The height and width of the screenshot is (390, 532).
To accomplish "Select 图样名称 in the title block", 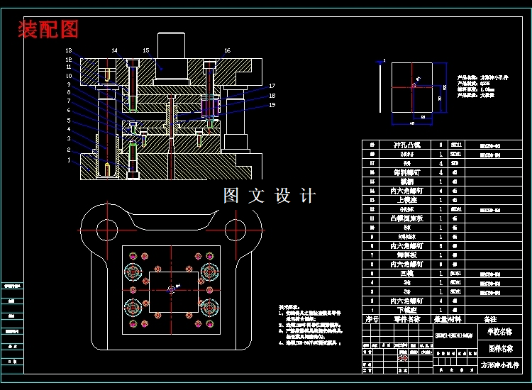I will (x=501, y=348).
